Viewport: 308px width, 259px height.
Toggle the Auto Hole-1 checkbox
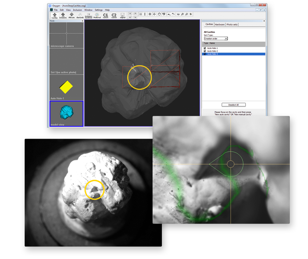[205, 48]
